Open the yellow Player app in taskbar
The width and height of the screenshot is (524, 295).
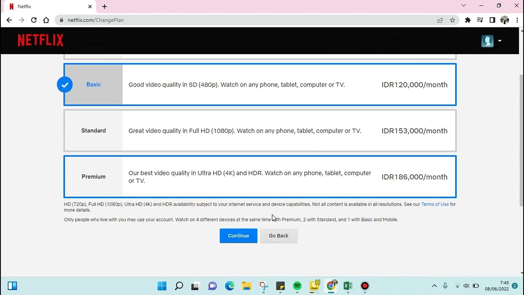click(x=314, y=286)
